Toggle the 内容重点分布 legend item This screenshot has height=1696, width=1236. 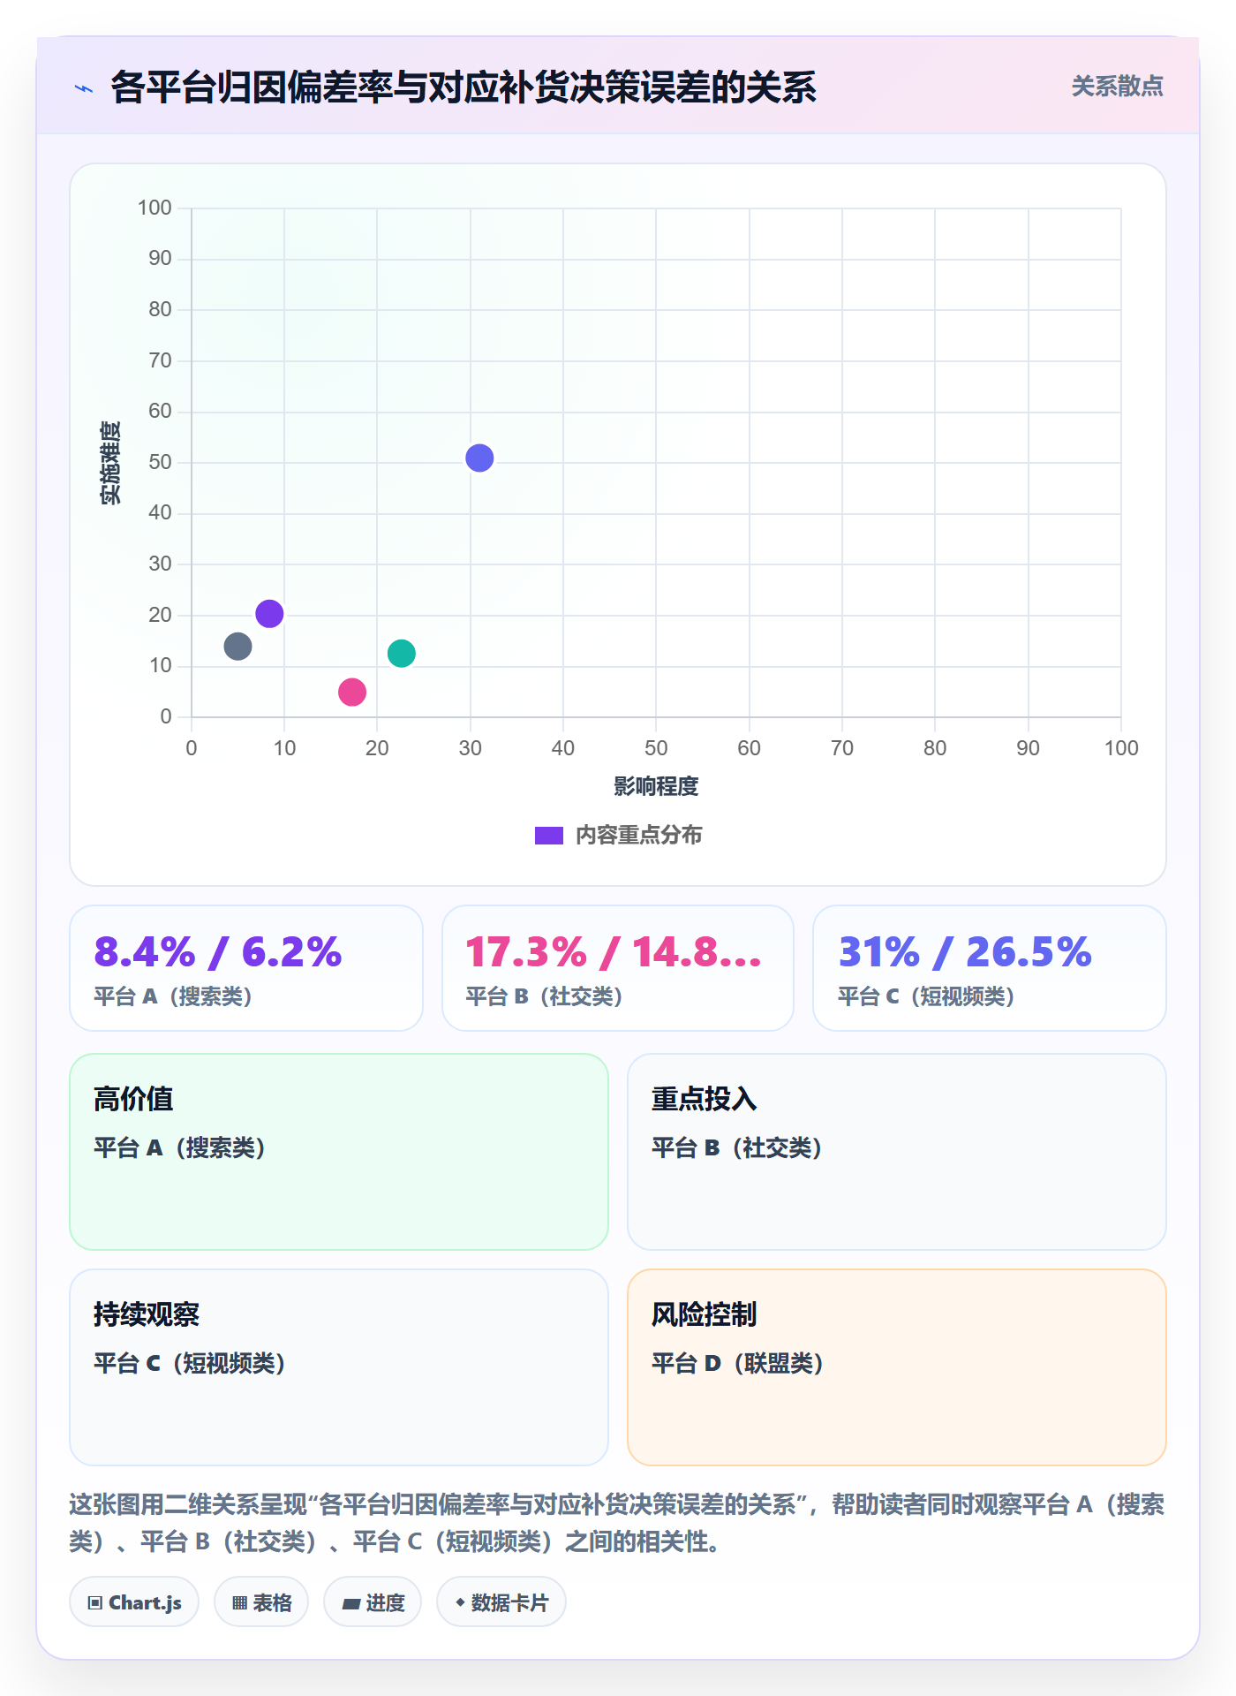[618, 835]
